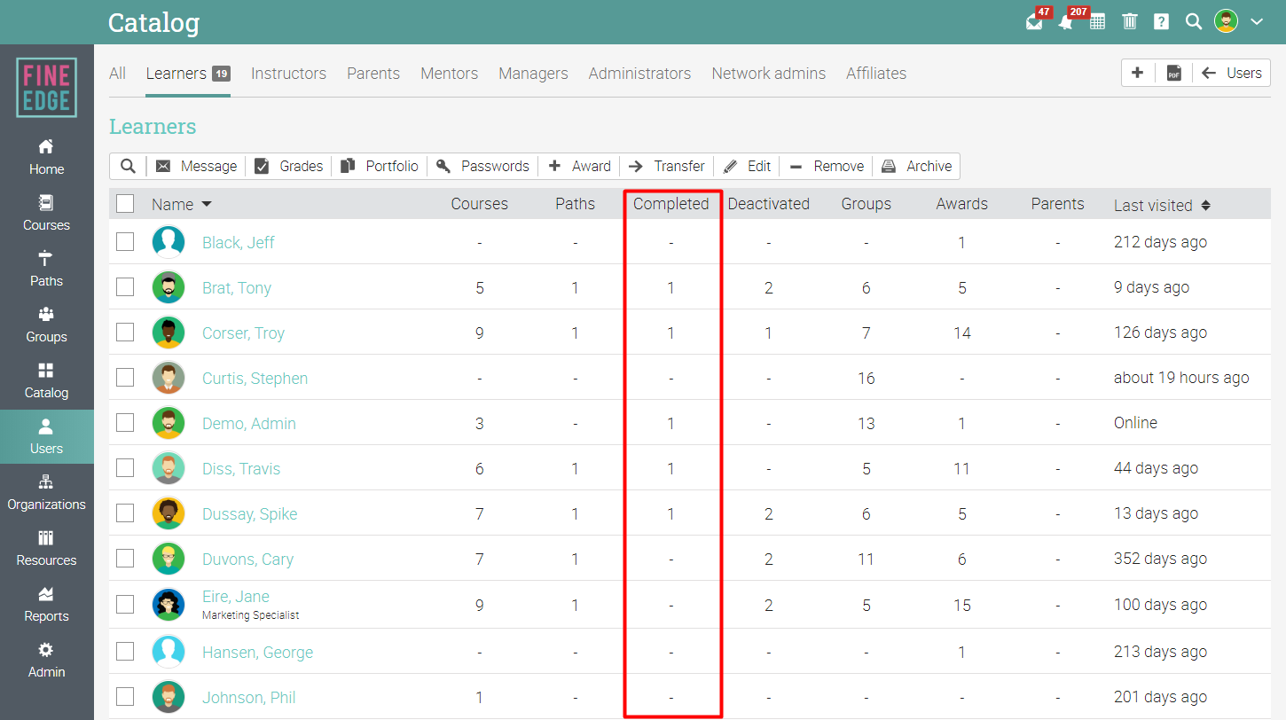Open Resources in the sidebar
The image size is (1286, 720).
coord(46,548)
